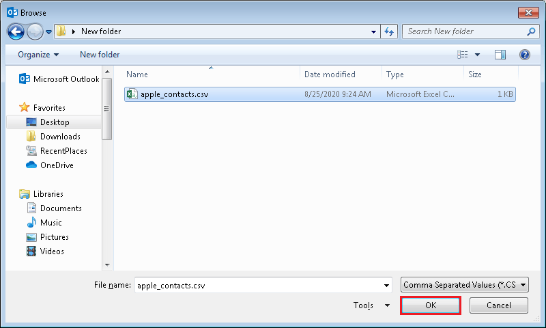The image size is (546, 328).
Task: Click the navigation pane scrollbar thumb
Action: point(107,109)
